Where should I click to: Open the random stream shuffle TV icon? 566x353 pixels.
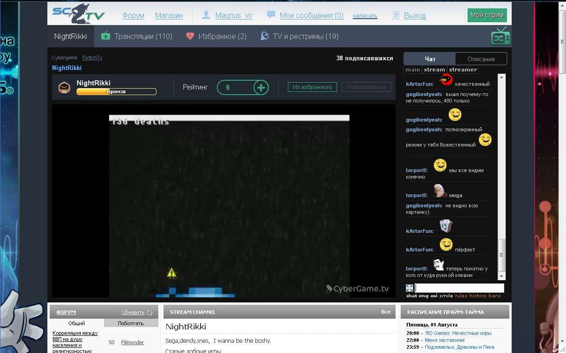tap(500, 36)
